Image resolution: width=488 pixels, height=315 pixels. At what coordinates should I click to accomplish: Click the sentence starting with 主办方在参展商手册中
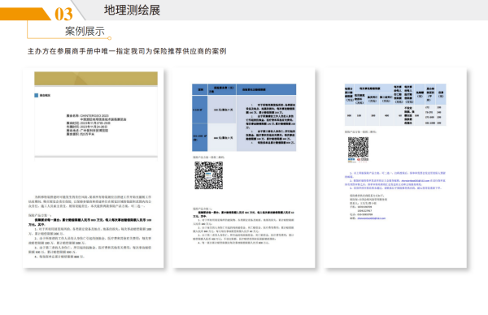(x=127, y=51)
